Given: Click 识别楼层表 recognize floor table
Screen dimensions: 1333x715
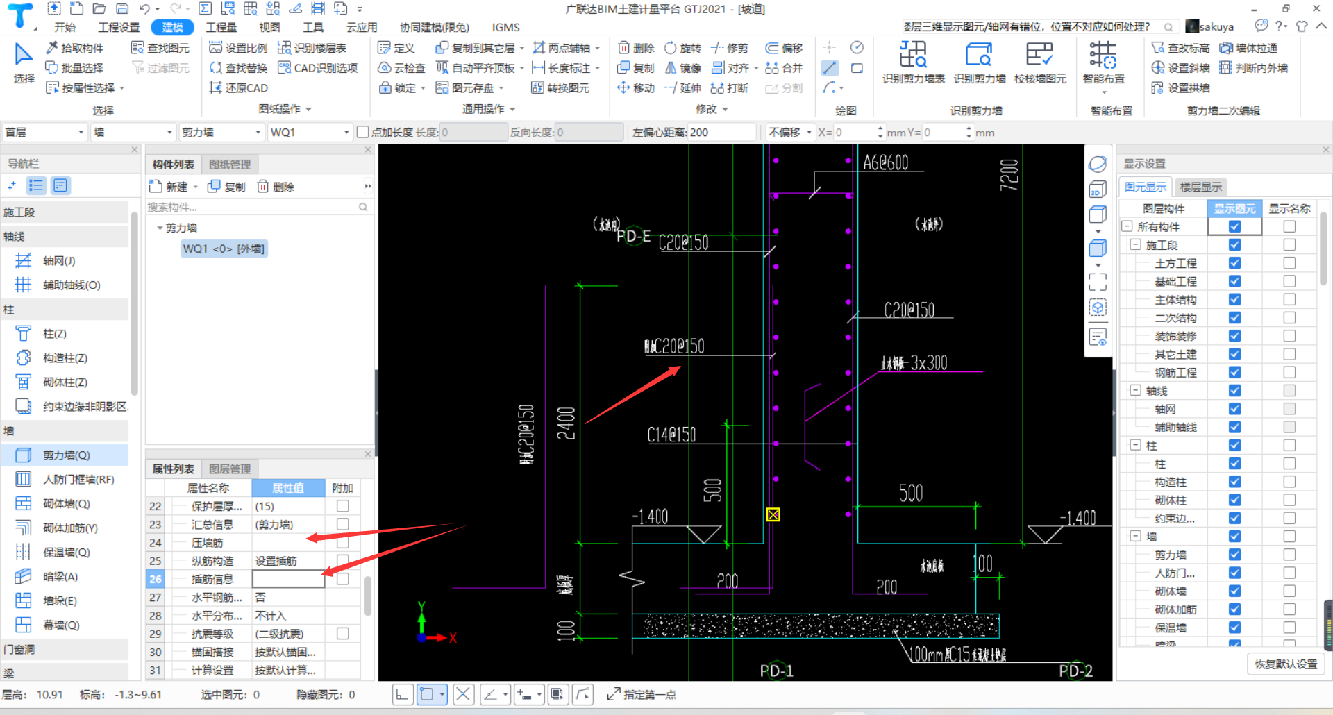Looking at the screenshot, I should (312, 48).
